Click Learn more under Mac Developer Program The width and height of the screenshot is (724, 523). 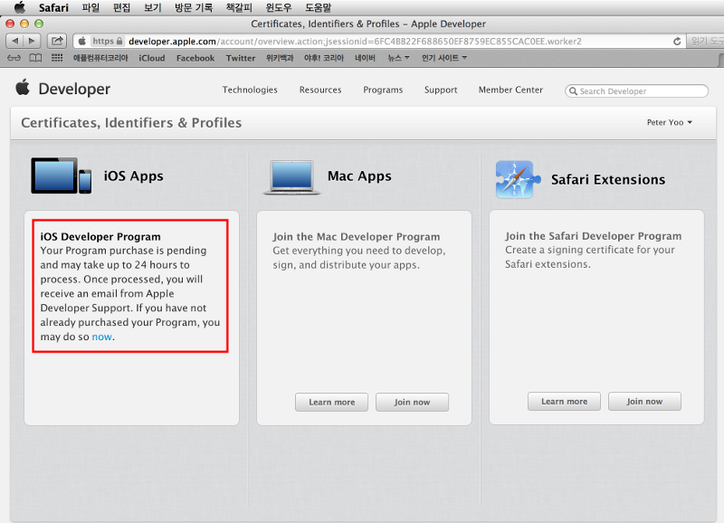click(x=331, y=402)
